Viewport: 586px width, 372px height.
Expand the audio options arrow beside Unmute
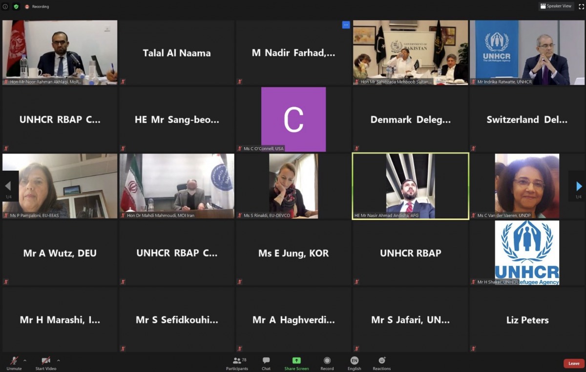tap(25, 361)
